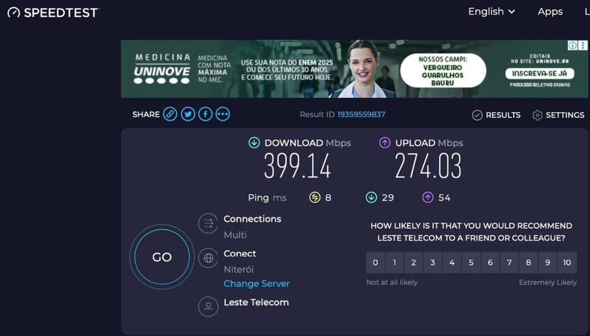The height and width of the screenshot is (336, 590).
Task: Copy share link icon
Action: [x=170, y=114]
